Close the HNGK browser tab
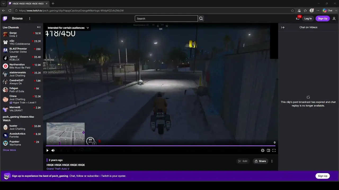 pyautogui.click(x=47, y=3)
